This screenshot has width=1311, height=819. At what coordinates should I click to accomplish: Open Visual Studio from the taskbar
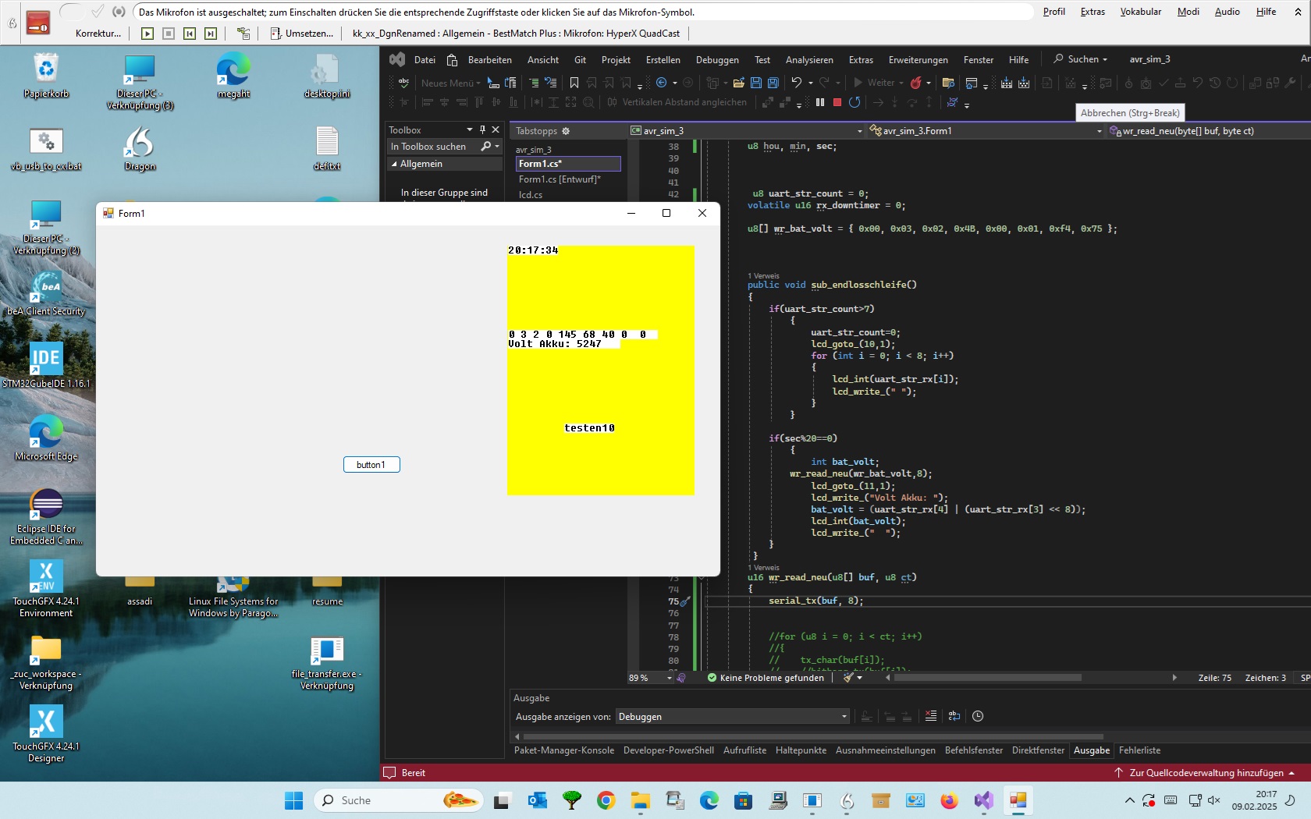point(983,800)
